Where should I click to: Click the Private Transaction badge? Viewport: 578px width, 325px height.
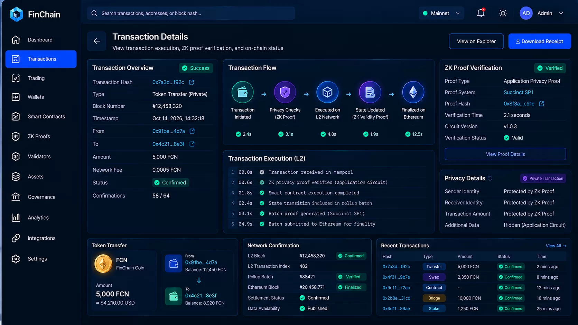[x=543, y=178]
